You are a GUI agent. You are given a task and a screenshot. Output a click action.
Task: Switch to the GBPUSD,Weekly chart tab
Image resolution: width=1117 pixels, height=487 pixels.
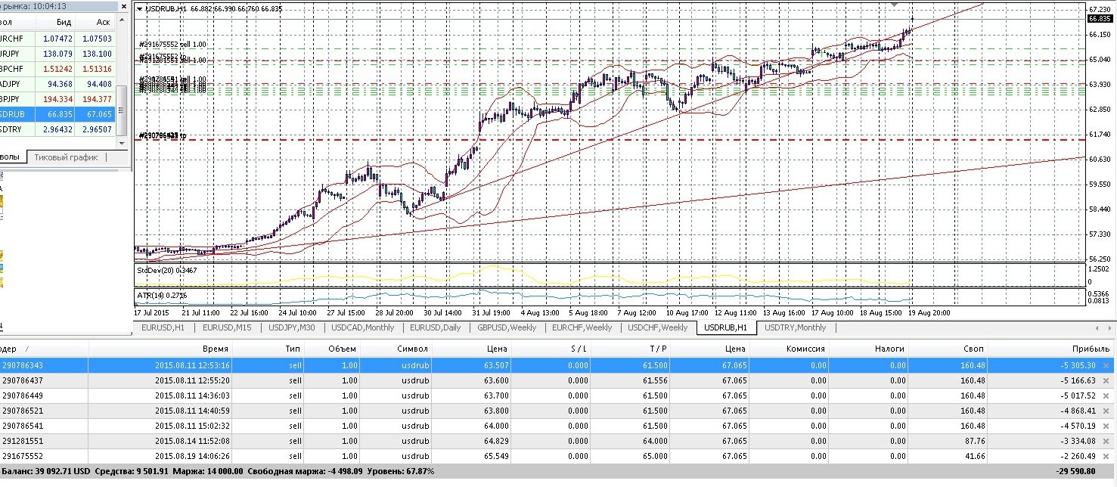506,327
